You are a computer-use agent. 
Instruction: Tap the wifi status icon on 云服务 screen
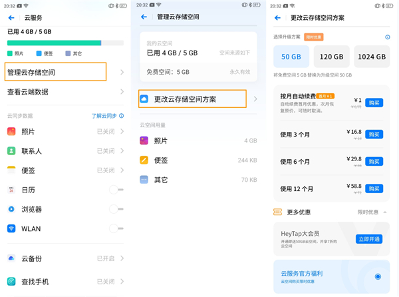[26, 5]
